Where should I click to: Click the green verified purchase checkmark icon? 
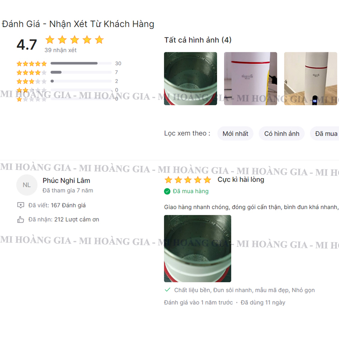click(167, 191)
